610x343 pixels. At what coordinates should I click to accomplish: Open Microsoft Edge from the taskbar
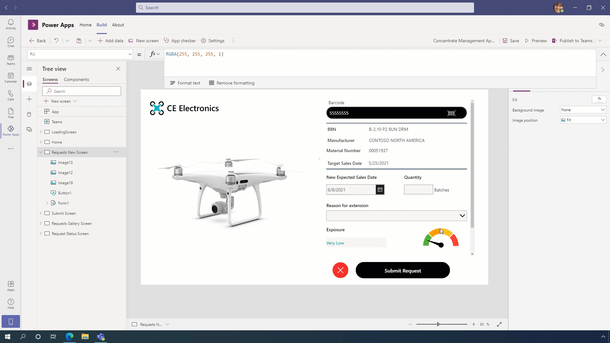(x=70, y=337)
